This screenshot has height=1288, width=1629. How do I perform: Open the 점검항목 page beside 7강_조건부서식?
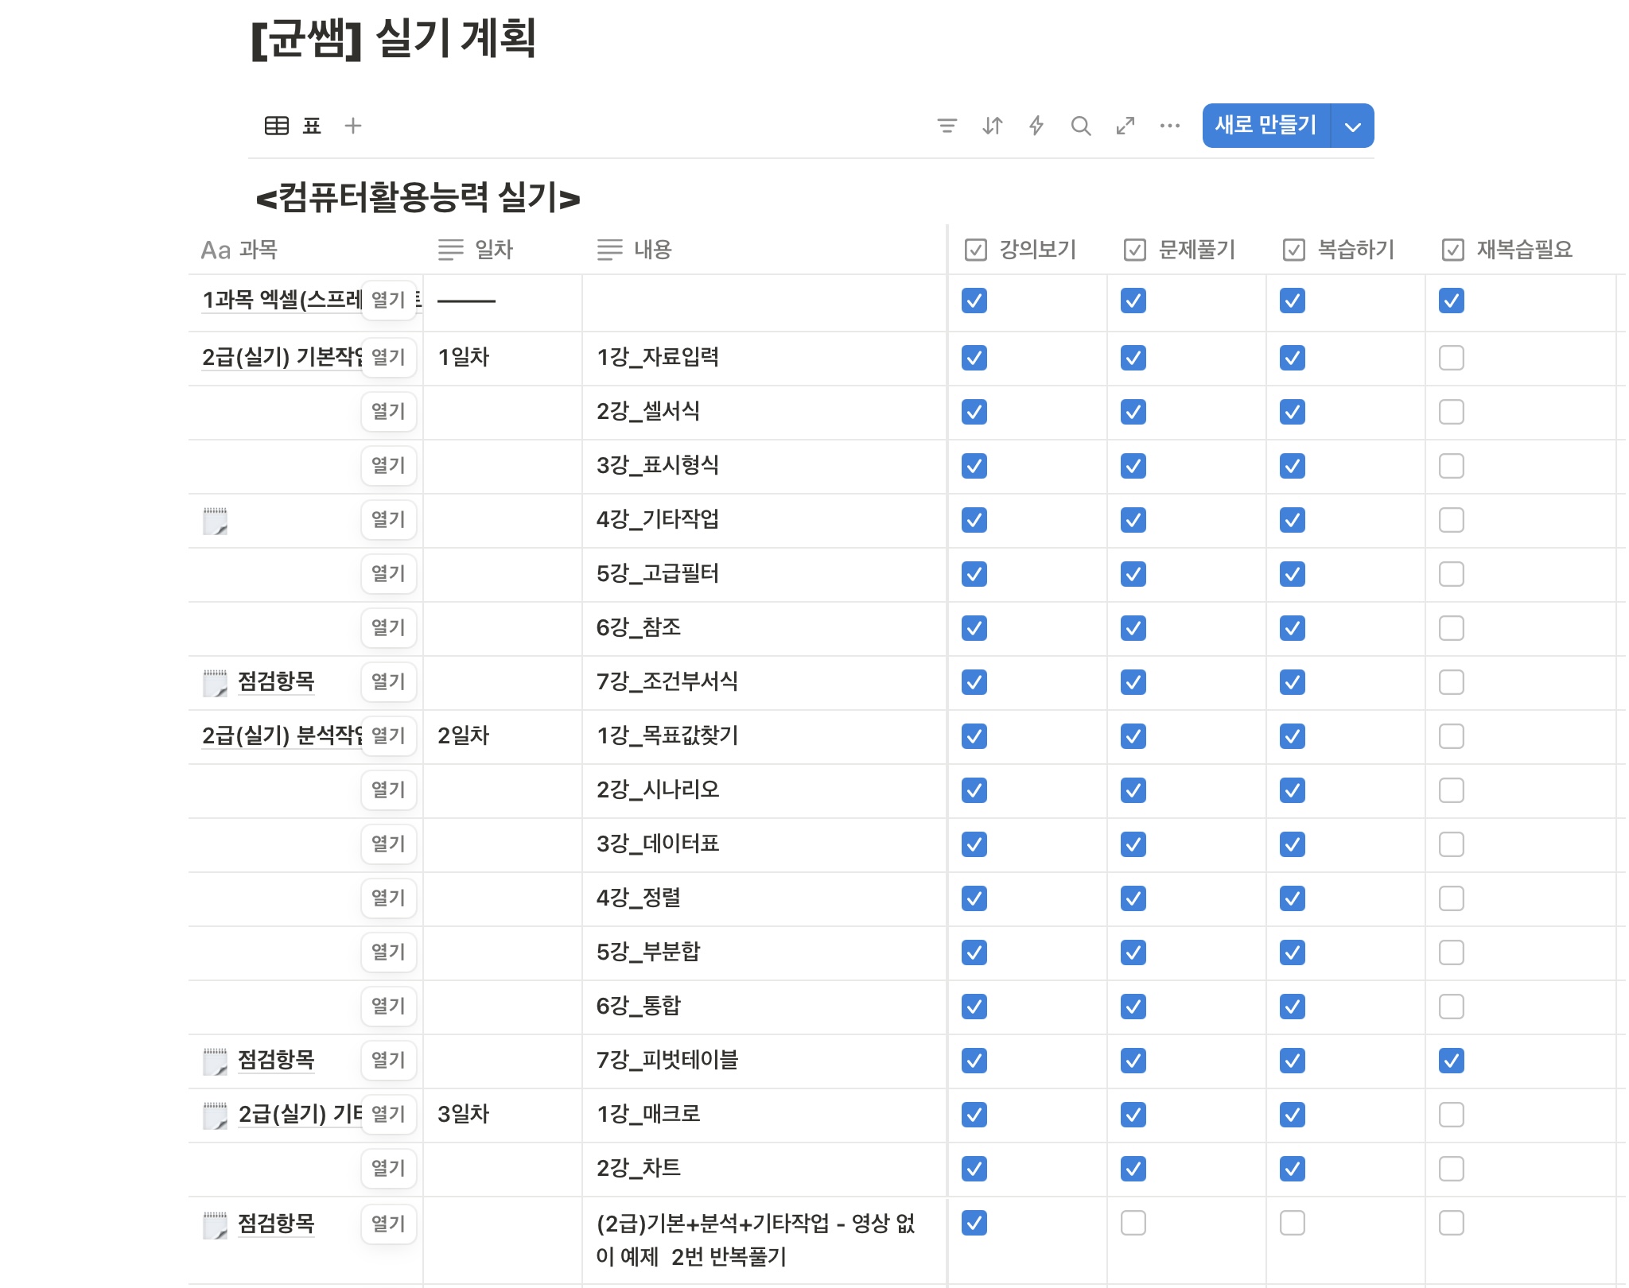pyautogui.click(x=275, y=681)
